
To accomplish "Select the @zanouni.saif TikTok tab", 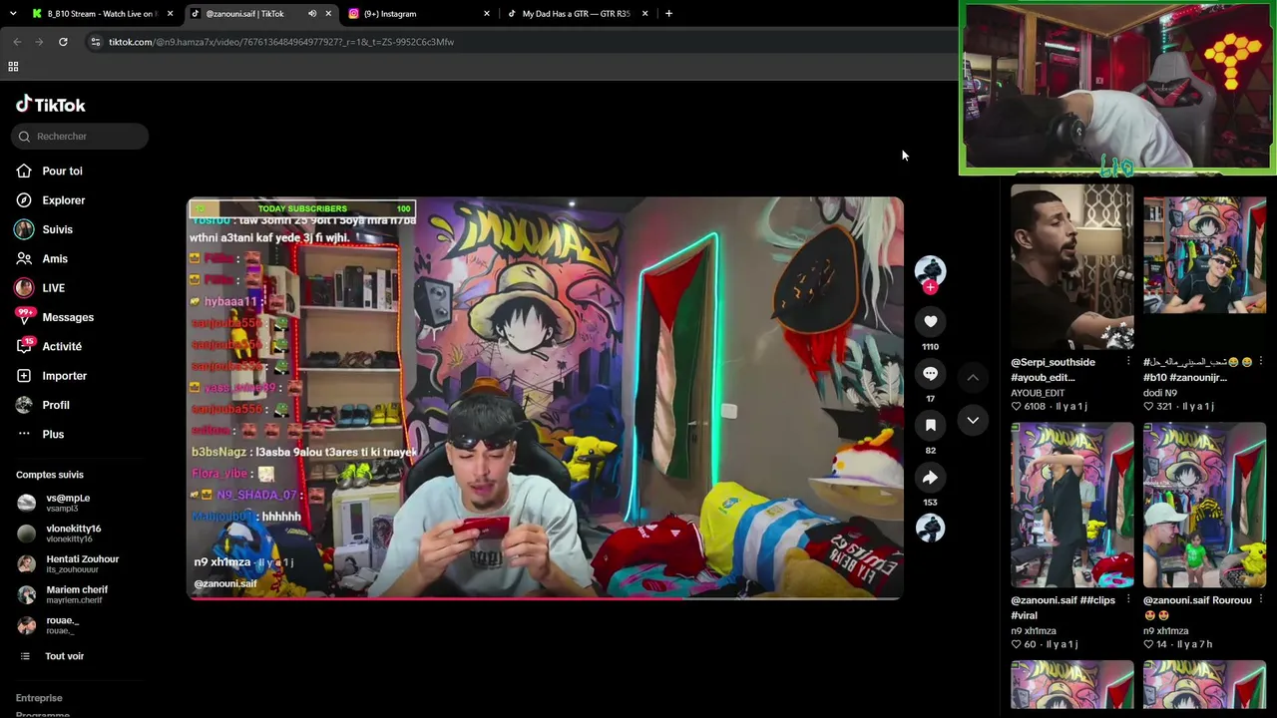I will [259, 14].
